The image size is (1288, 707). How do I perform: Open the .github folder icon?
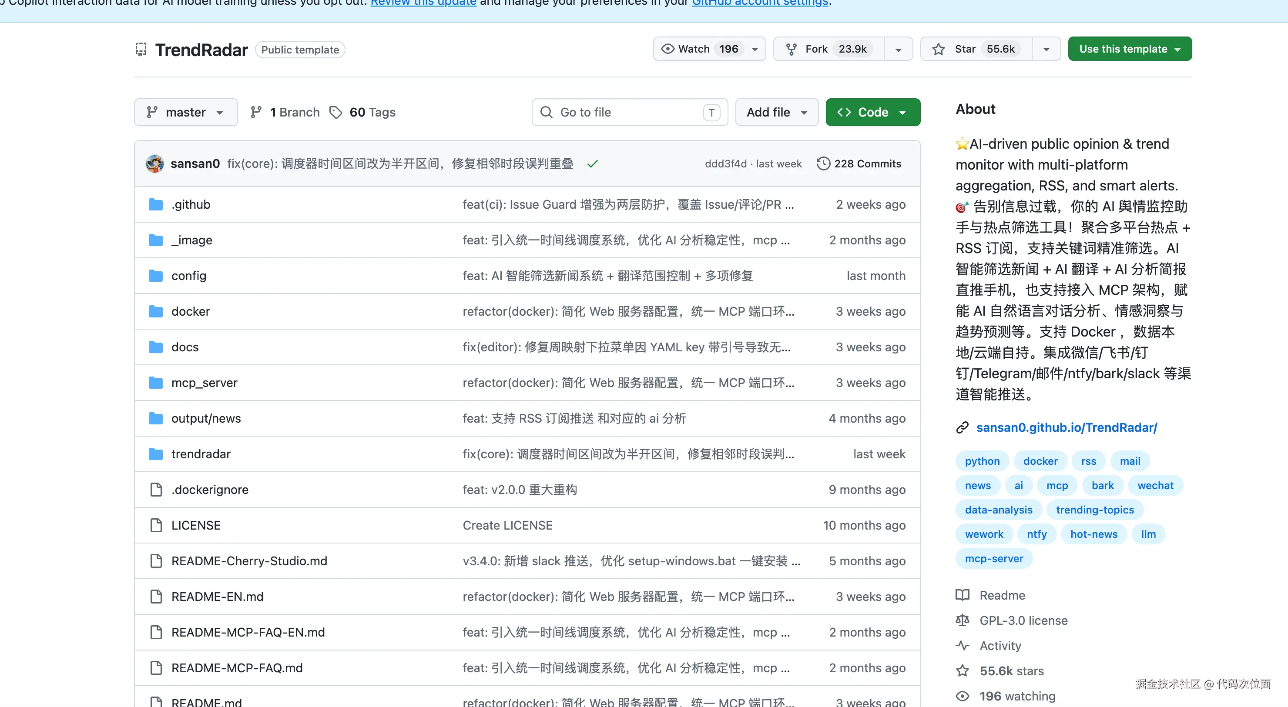click(x=156, y=205)
